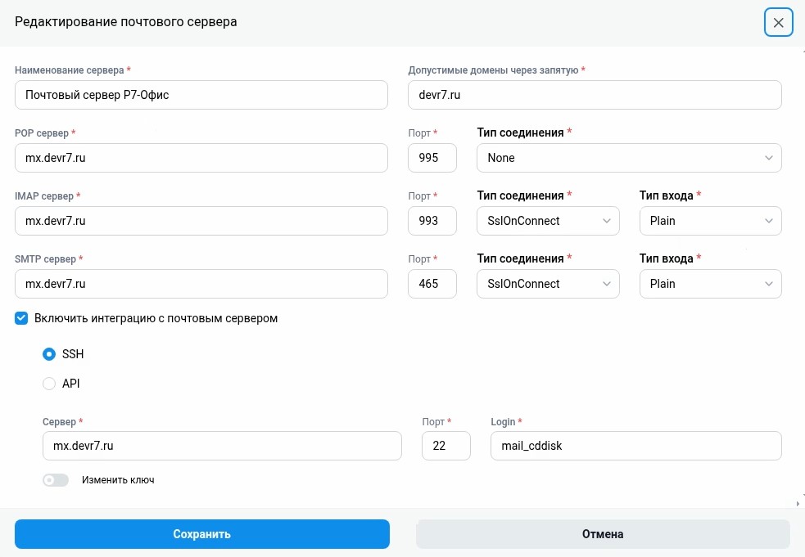
Task: Open IMAP login type dropdown
Action: [x=711, y=221]
